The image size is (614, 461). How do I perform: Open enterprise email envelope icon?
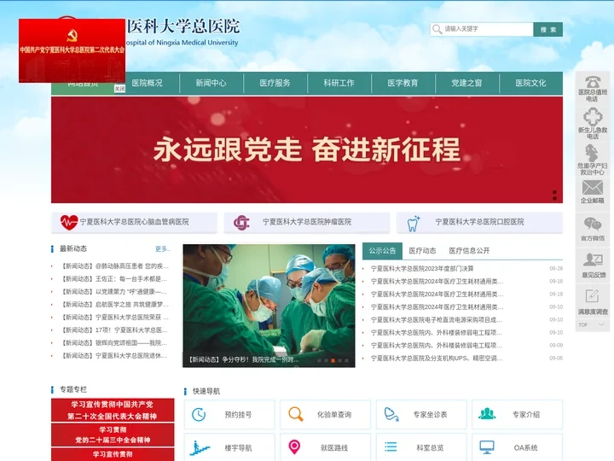pos(593,188)
